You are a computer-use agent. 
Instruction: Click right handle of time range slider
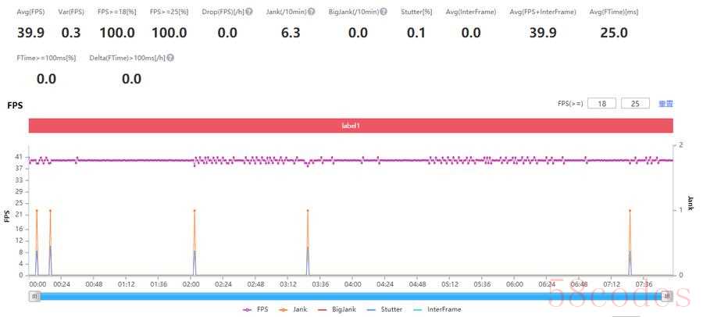coord(667,296)
